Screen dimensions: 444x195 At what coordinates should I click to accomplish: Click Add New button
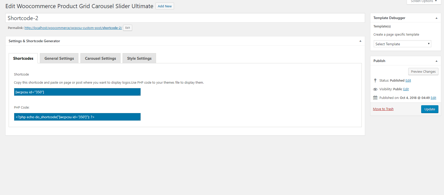point(165,6)
